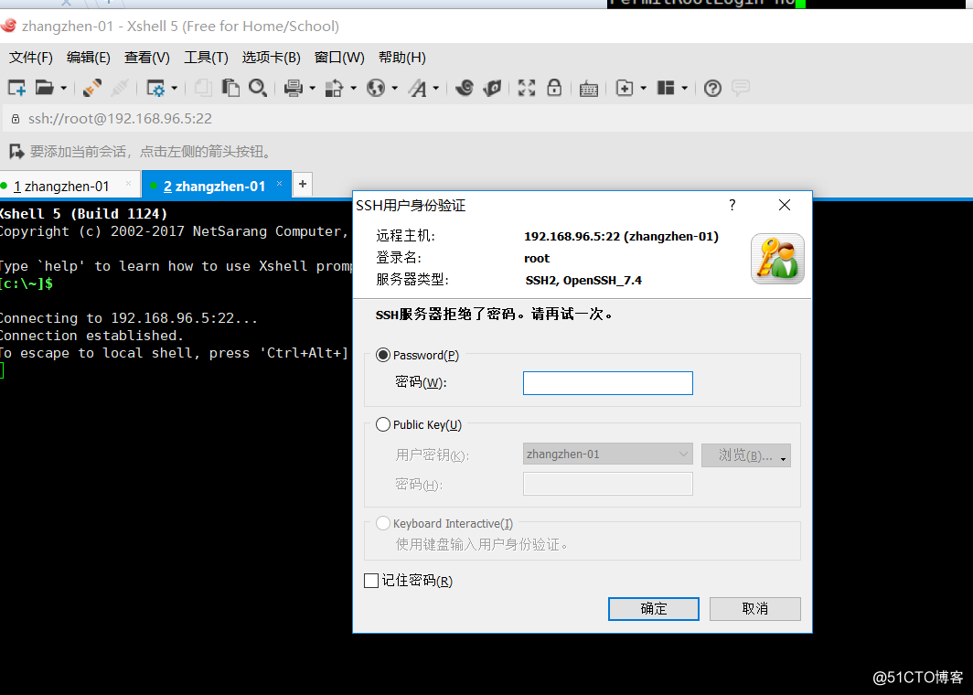Image resolution: width=973 pixels, height=695 pixels.
Task: Expand the Open session dropdown arrow
Action: coord(63,88)
